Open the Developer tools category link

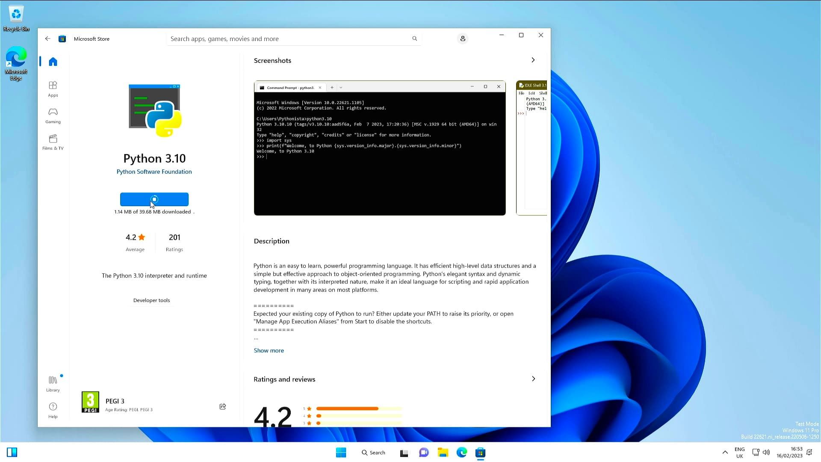click(151, 300)
